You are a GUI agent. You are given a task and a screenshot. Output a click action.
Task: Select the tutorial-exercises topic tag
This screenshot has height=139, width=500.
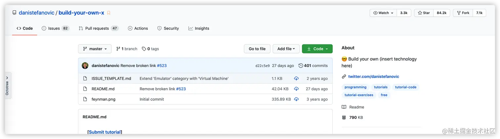coord(359,95)
